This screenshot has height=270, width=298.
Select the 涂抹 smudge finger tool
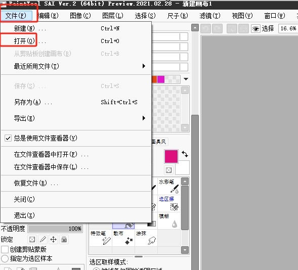(x=146, y=238)
